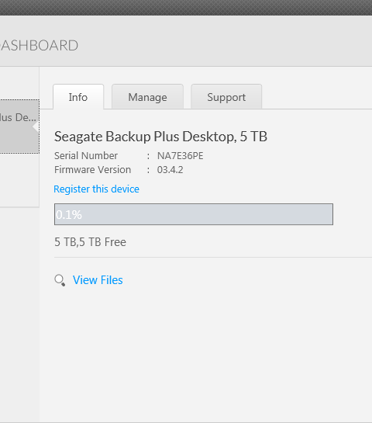This screenshot has width=372, height=423.
Task: Click the selected device's arrow pointer
Action: pyautogui.click(x=36, y=127)
